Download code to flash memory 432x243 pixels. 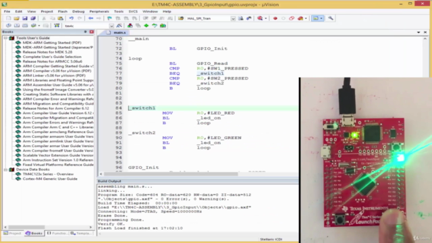click(x=57, y=26)
